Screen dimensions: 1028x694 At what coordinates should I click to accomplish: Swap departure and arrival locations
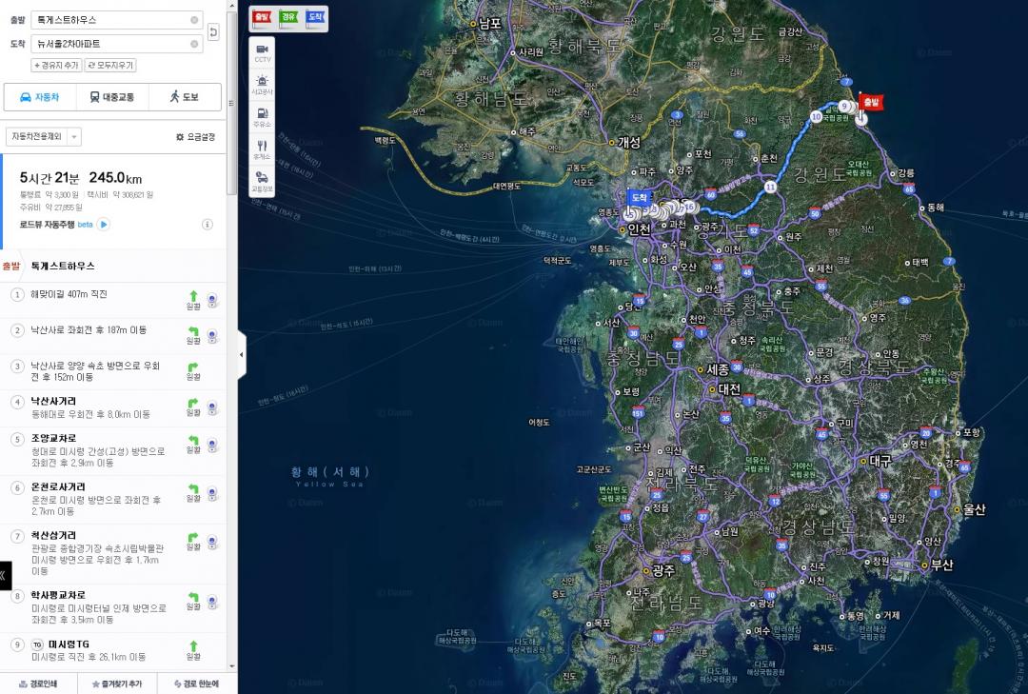(214, 31)
